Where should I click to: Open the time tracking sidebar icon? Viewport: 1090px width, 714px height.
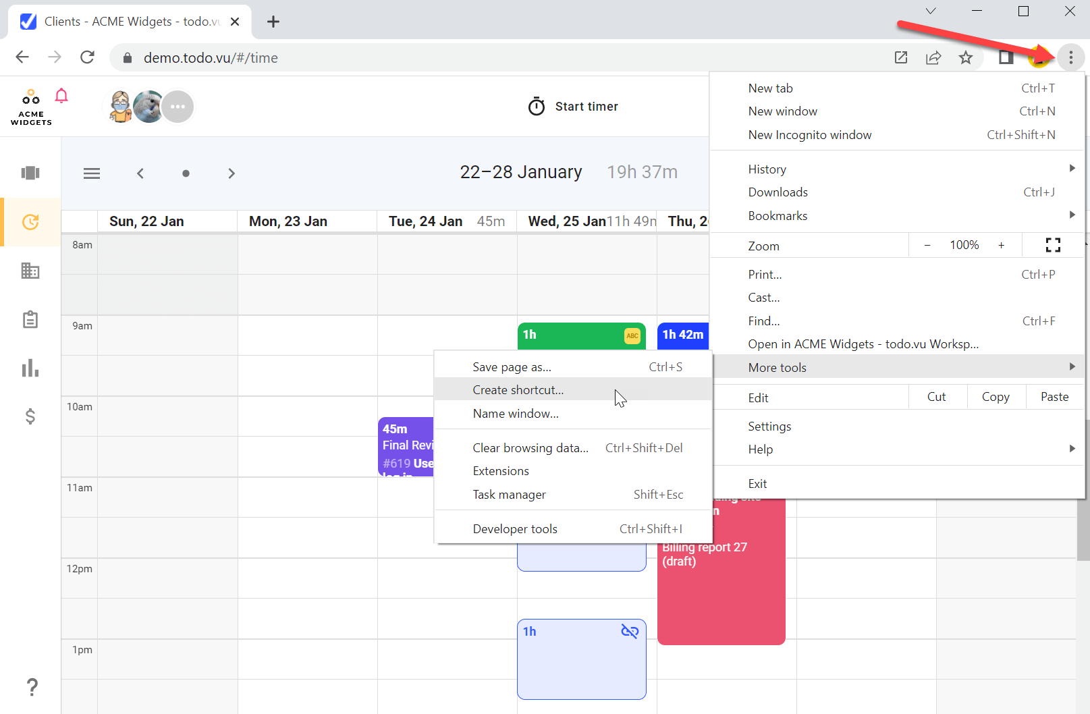tap(30, 222)
